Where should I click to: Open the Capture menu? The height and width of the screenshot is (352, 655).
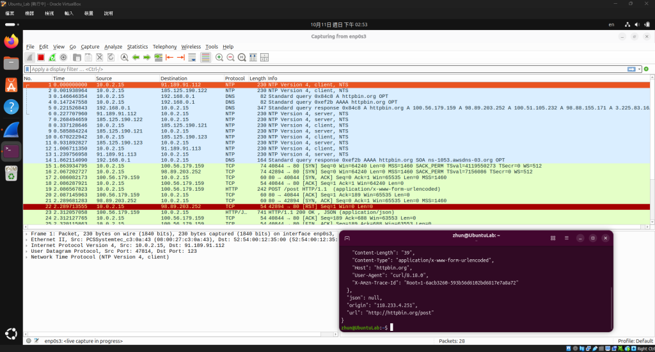pos(90,47)
